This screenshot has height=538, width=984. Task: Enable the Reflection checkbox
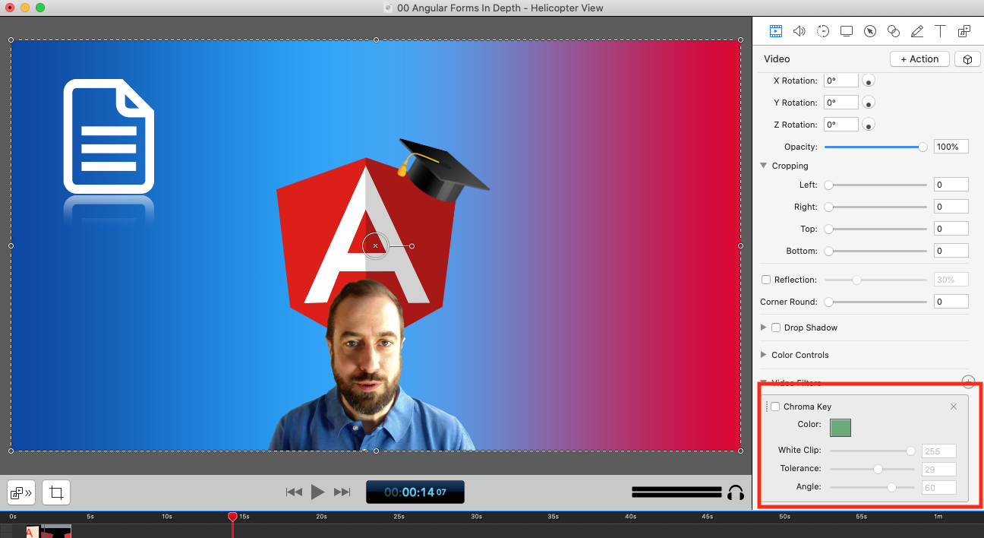click(x=766, y=280)
